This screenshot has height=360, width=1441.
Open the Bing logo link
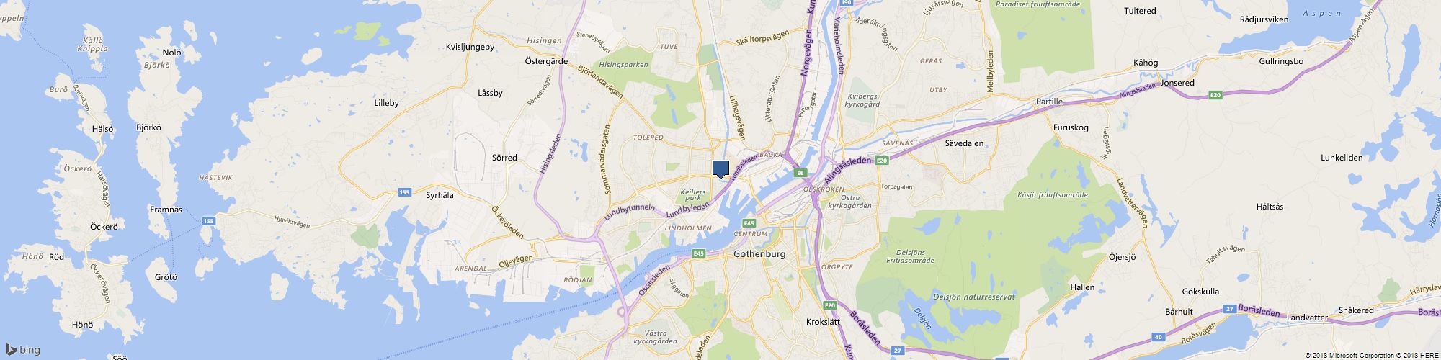coord(23,350)
